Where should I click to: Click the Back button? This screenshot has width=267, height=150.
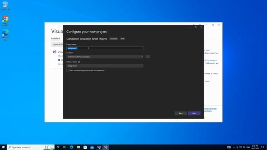pos(181,113)
